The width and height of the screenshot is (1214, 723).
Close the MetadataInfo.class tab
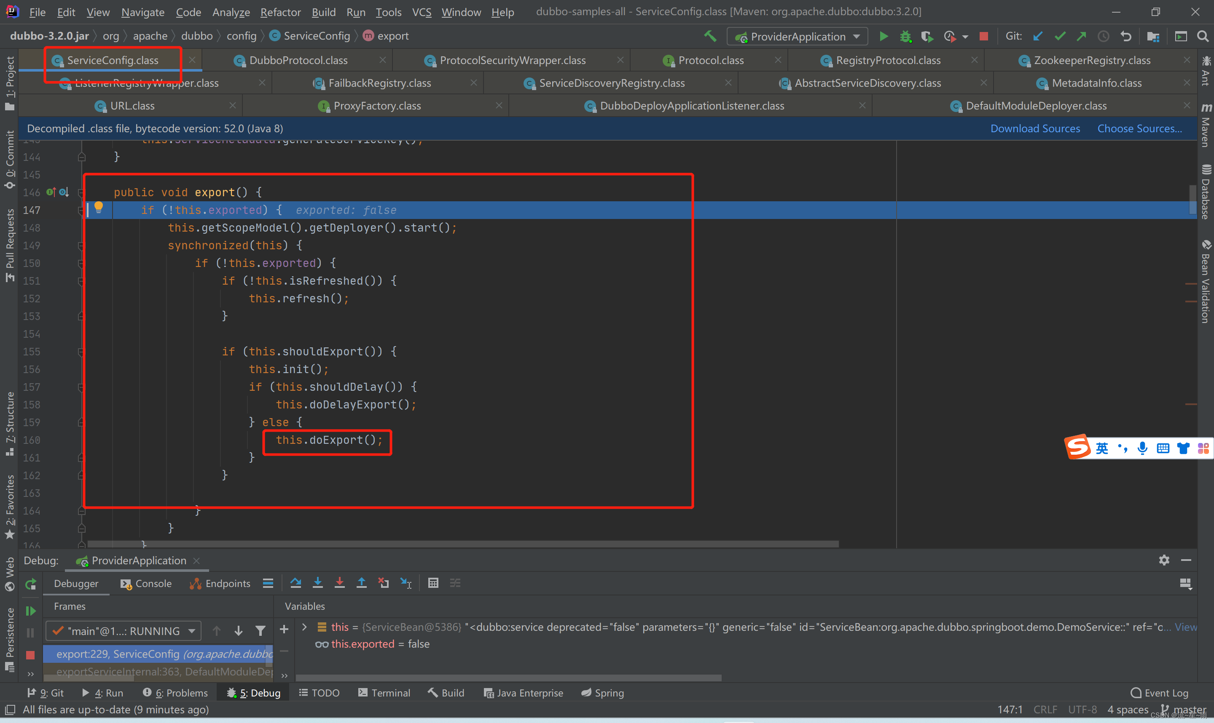(x=1186, y=83)
